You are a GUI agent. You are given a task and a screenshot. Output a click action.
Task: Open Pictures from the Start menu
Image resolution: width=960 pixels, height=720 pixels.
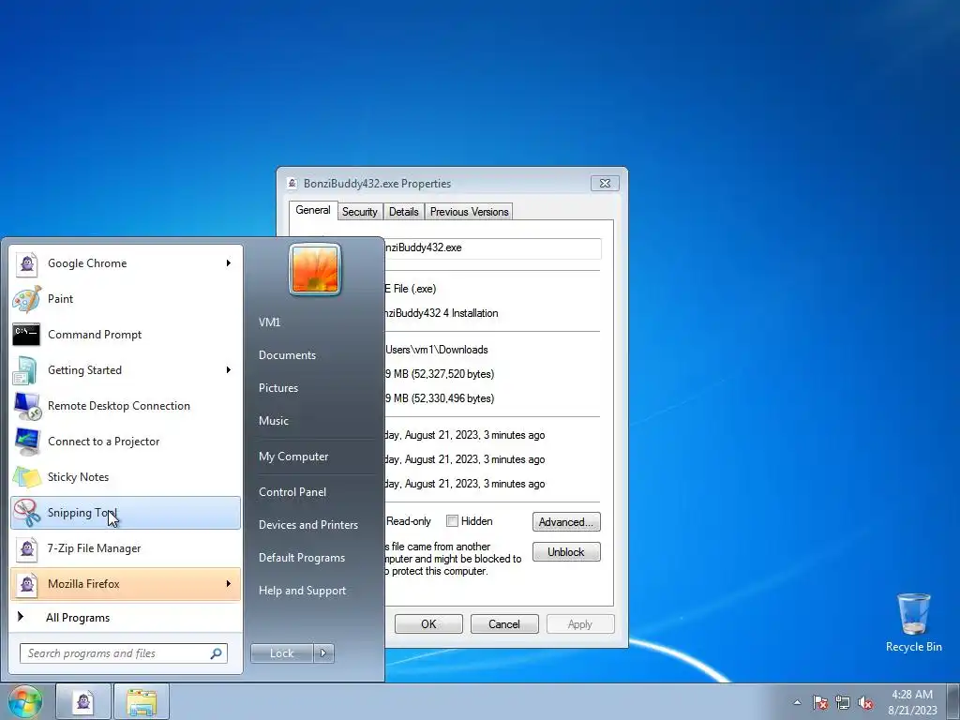[278, 388]
